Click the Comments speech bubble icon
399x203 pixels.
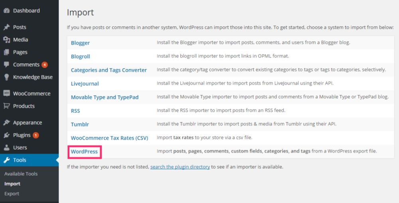[x=6, y=65]
